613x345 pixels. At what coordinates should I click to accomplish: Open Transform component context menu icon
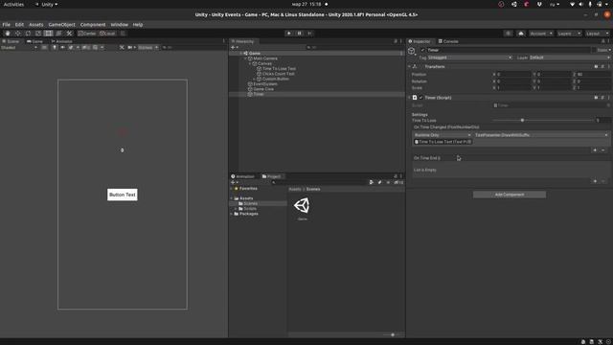click(x=609, y=66)
